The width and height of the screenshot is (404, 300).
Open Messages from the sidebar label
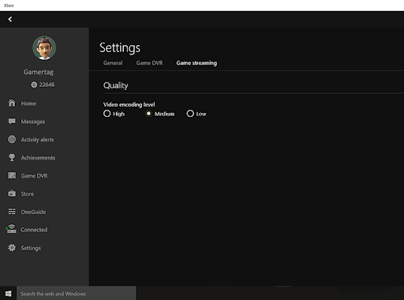coord(33,122)
